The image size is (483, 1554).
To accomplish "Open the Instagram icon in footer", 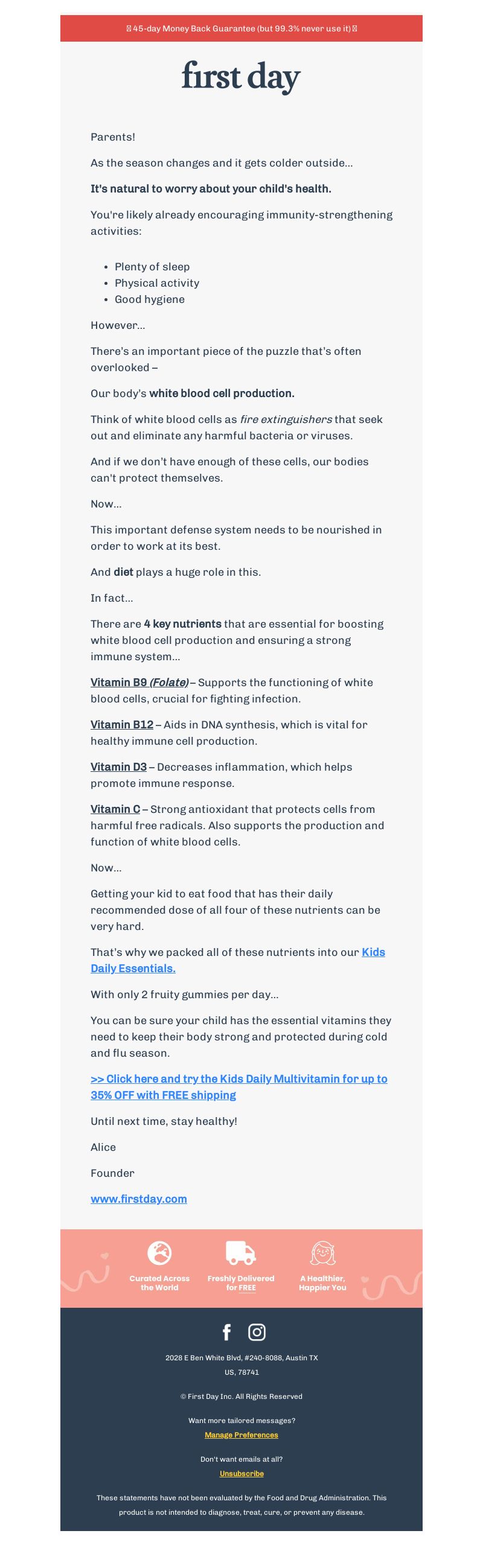I will [257, 1332].
